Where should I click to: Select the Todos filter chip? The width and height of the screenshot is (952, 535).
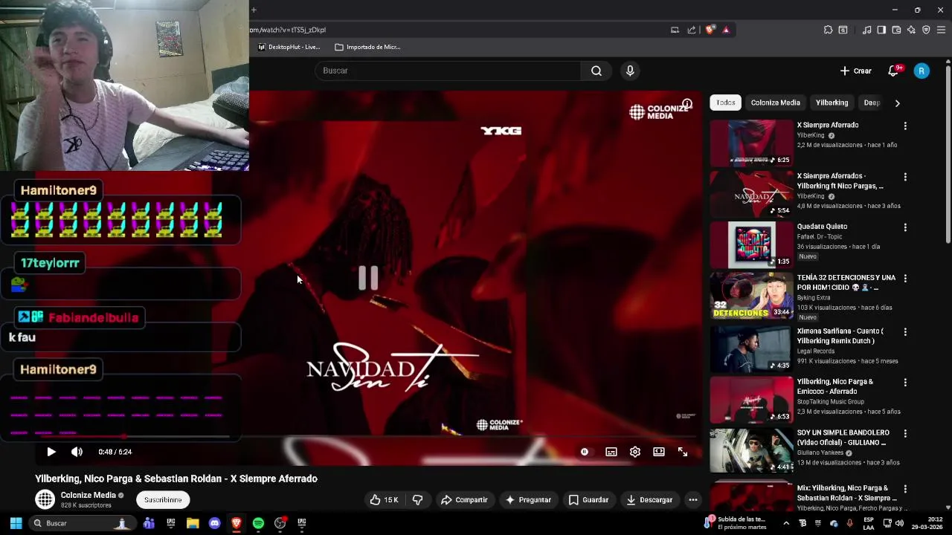pos(726,103)
